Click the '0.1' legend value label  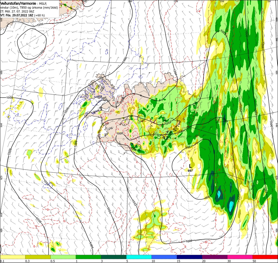point(2,261)
